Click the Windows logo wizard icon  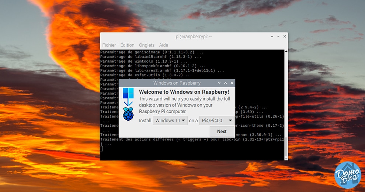[x=128, y=97]
